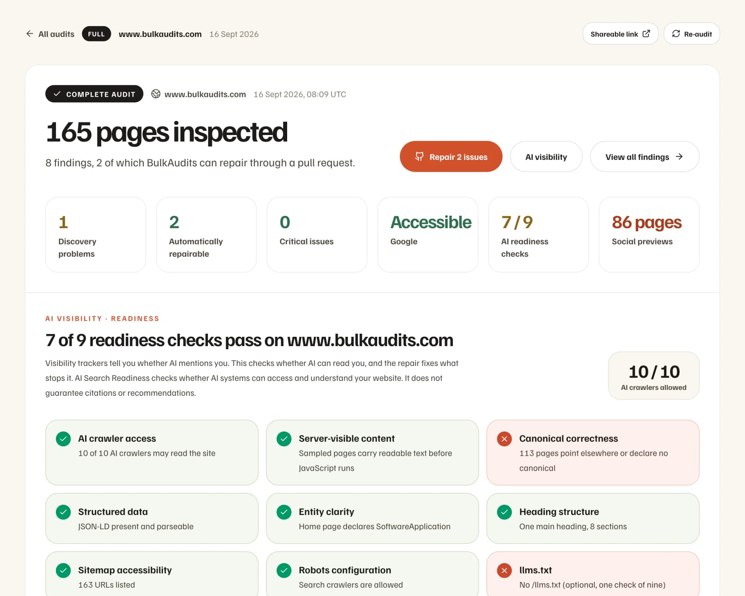
Task: Click 'Home page declares SoftwareApplication' text
Action: click(x=374, y=527)
